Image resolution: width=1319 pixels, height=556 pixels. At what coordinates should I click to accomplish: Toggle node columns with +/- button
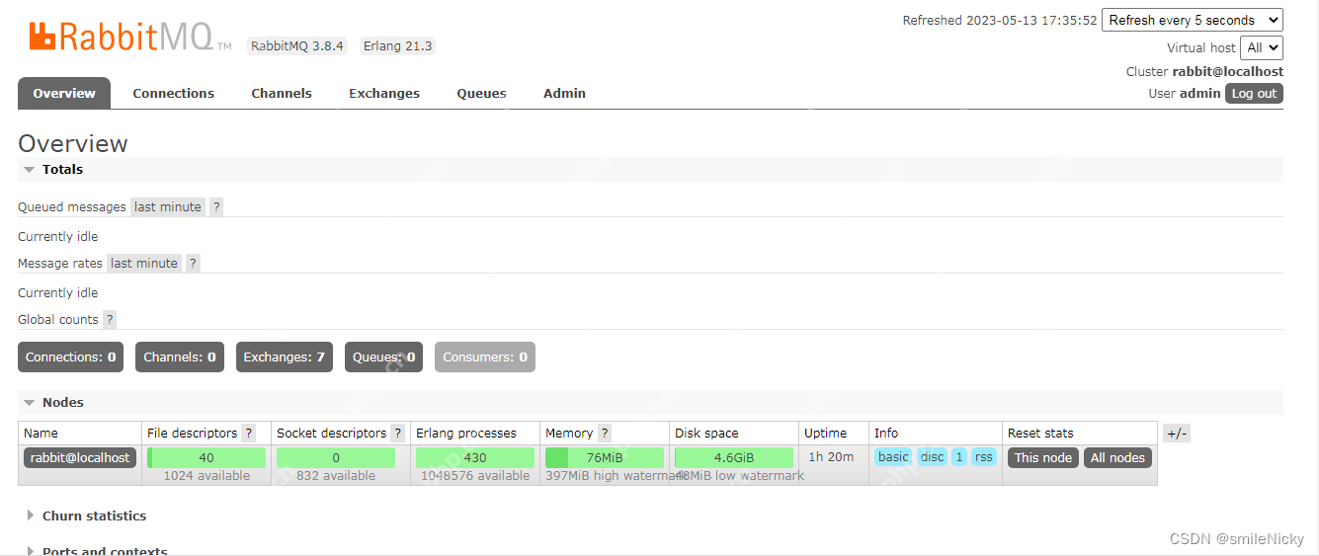click(1177, 434)
